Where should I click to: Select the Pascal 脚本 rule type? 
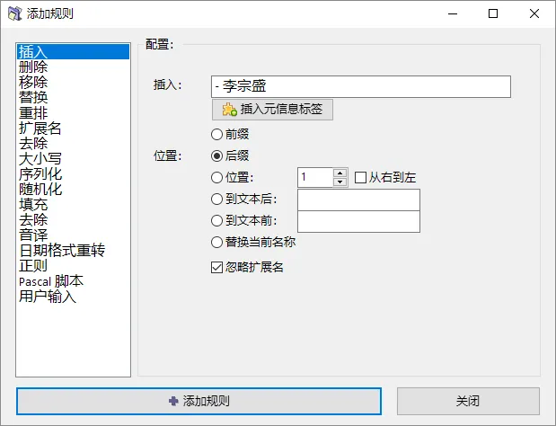pos(73,281)
